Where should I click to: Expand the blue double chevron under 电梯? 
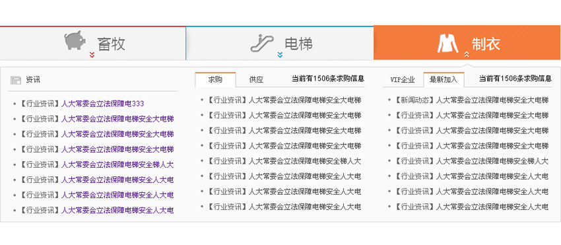point(280,54)
